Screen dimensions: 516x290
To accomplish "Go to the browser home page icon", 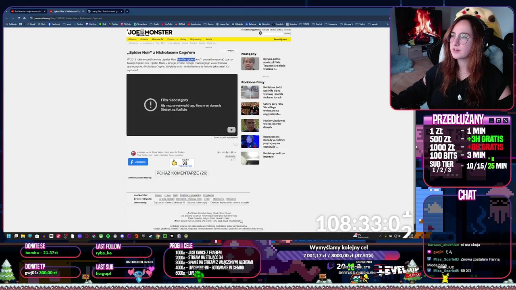I will click(x=24, y=18).
